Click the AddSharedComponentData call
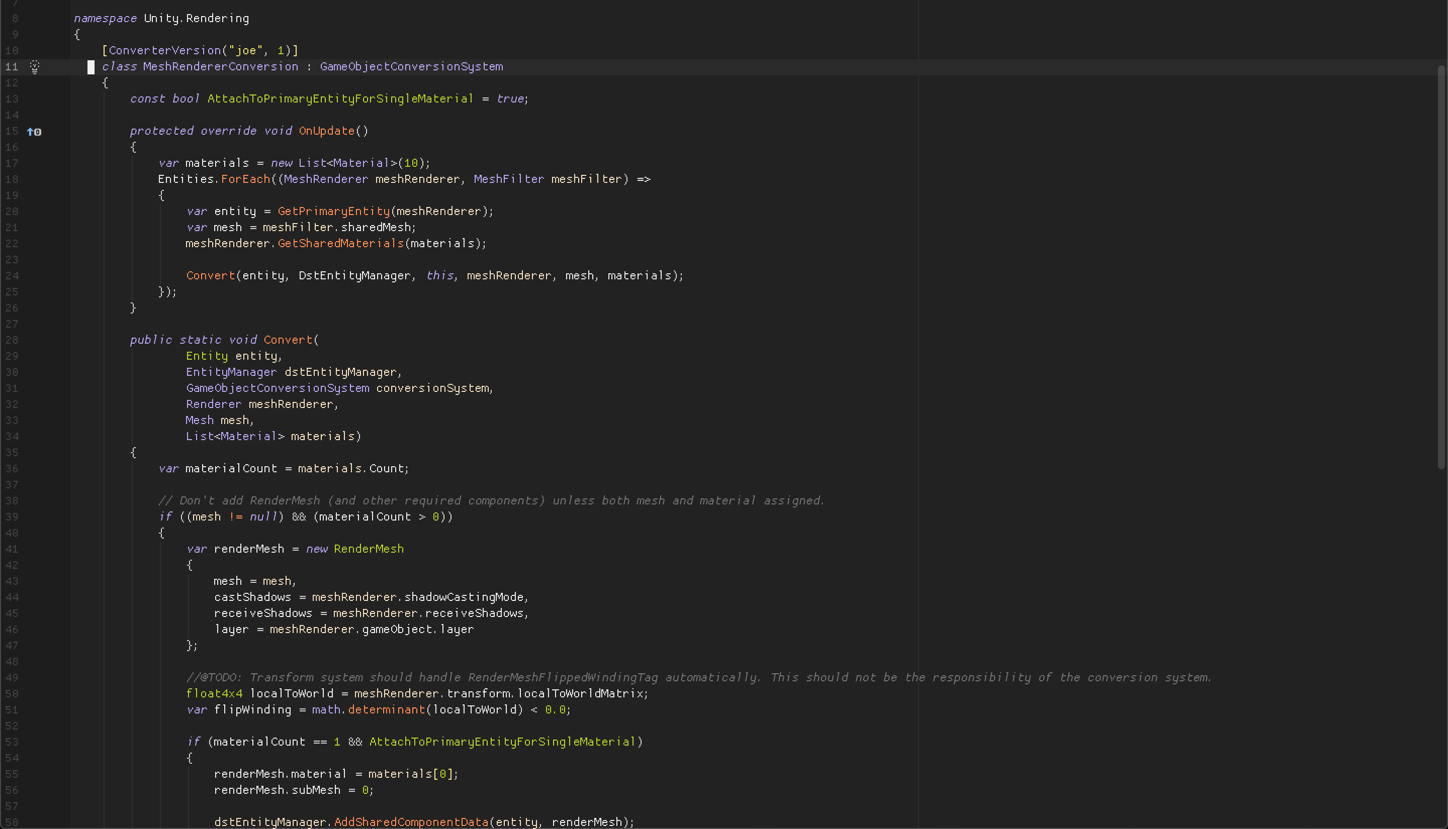Image resolution: width=1448 pixels, height=829 pixels. pos(411,822)
